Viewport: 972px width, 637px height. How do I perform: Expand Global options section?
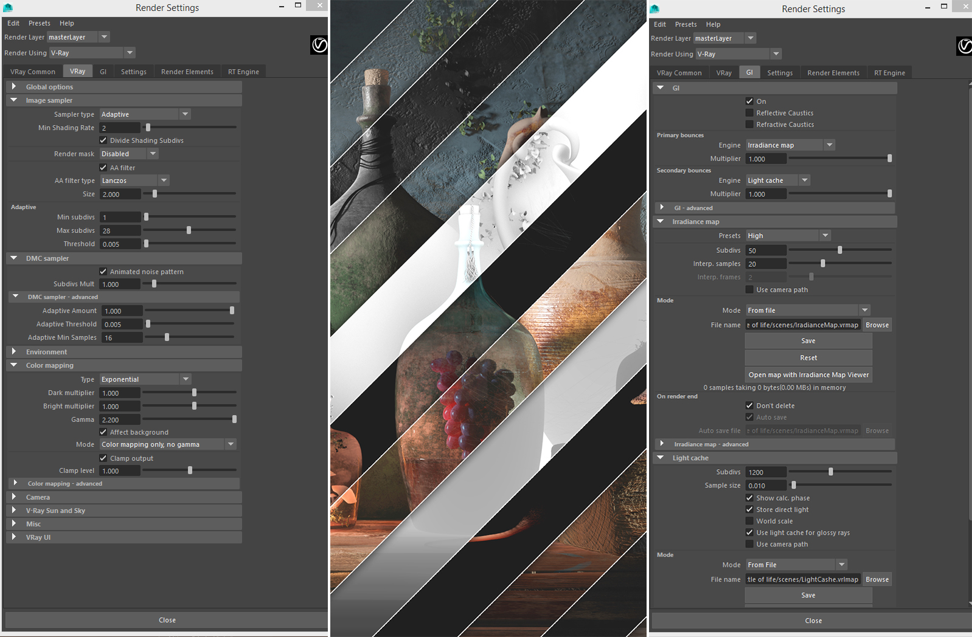(x=124, y=87)
